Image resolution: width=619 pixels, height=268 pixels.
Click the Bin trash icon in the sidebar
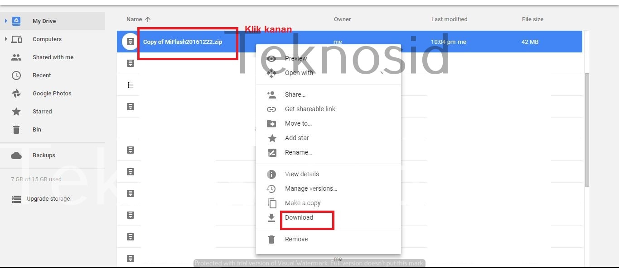[x=16, y=130]
